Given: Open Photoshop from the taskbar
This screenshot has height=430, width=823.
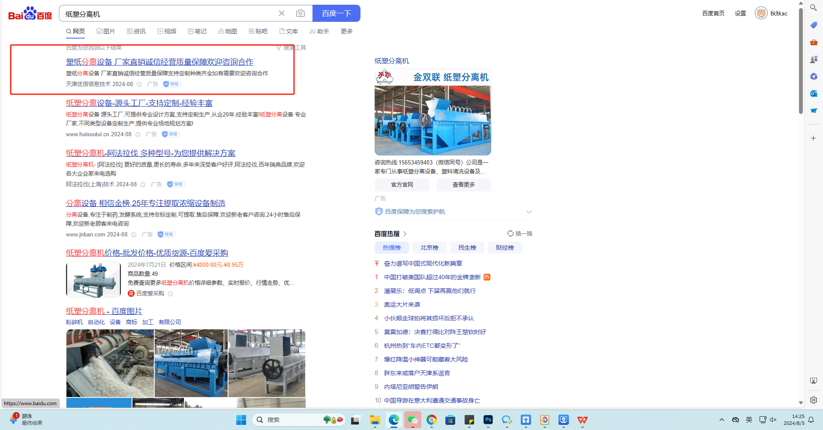Looking at the screenshot, I should (488, 420).
